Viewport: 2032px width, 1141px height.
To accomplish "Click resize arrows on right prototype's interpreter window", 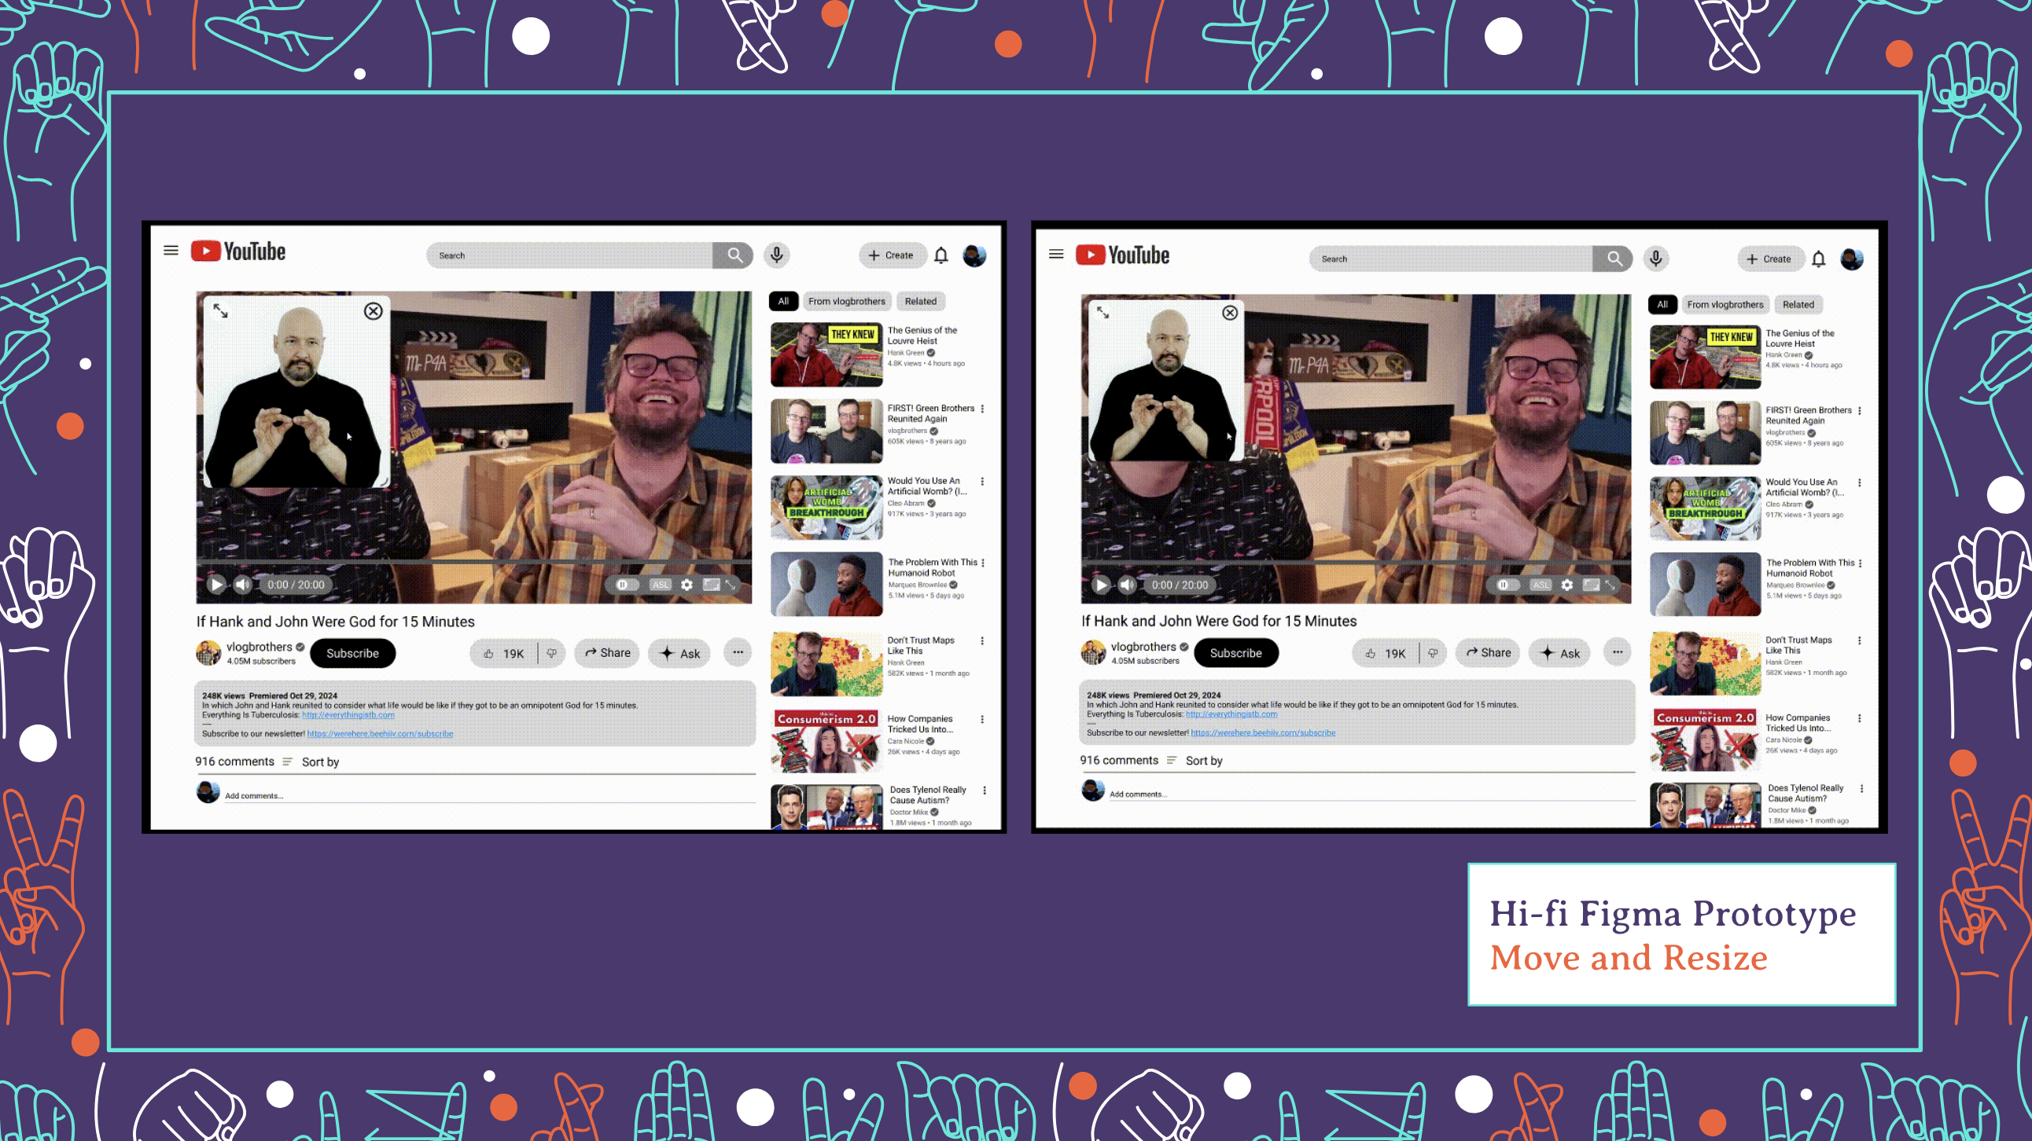I will (x=1103, y=313).
